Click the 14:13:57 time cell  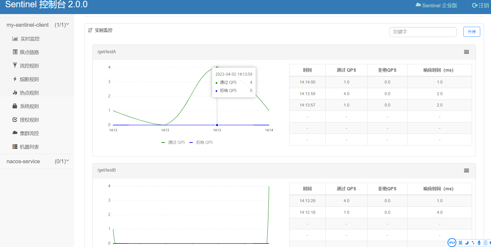(x=307, y=105)
